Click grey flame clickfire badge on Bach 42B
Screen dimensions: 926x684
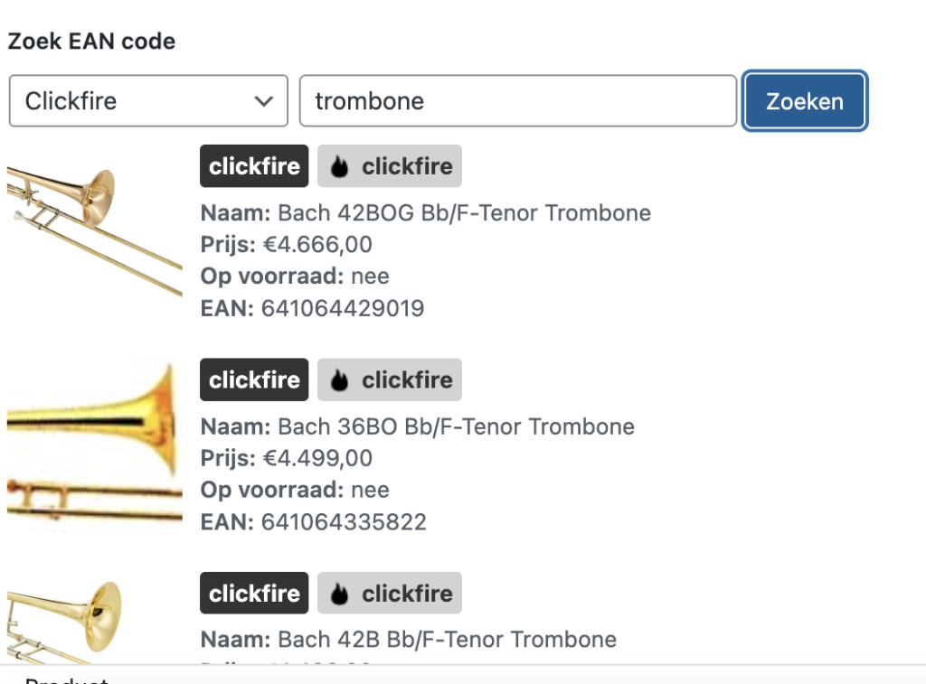coord(390,593)
